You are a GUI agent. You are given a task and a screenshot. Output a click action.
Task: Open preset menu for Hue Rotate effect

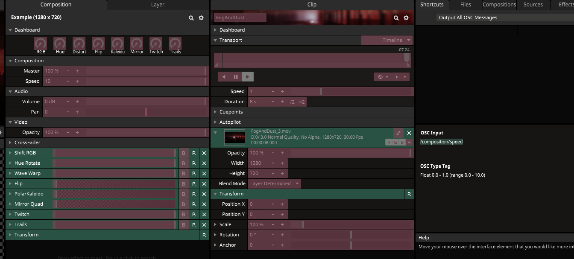click(x=194, y=163)
